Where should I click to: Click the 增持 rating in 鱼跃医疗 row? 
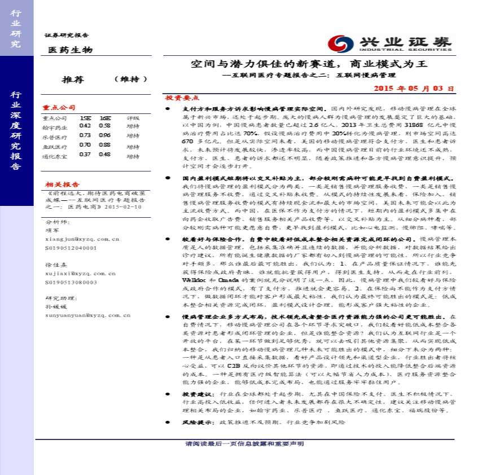133,147
